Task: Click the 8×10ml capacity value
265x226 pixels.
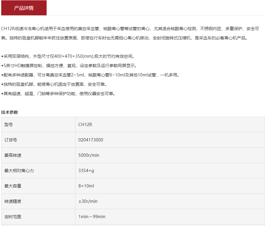Action: coord(86,186)
